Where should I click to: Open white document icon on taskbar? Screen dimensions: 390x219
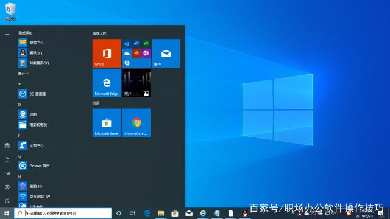click(231, 214)
